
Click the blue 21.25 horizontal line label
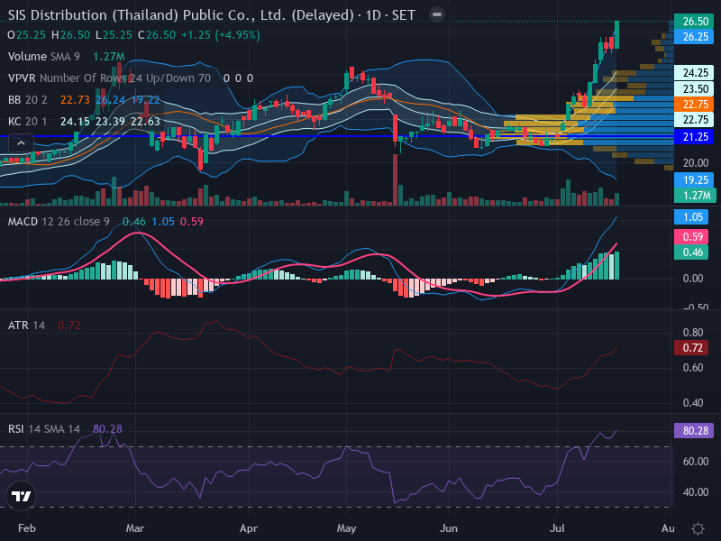(694, 137)
